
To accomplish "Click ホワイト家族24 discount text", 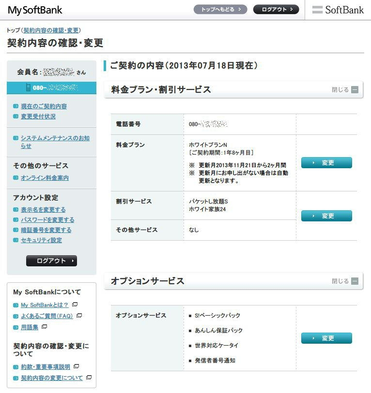I will [x=207, y=209].
